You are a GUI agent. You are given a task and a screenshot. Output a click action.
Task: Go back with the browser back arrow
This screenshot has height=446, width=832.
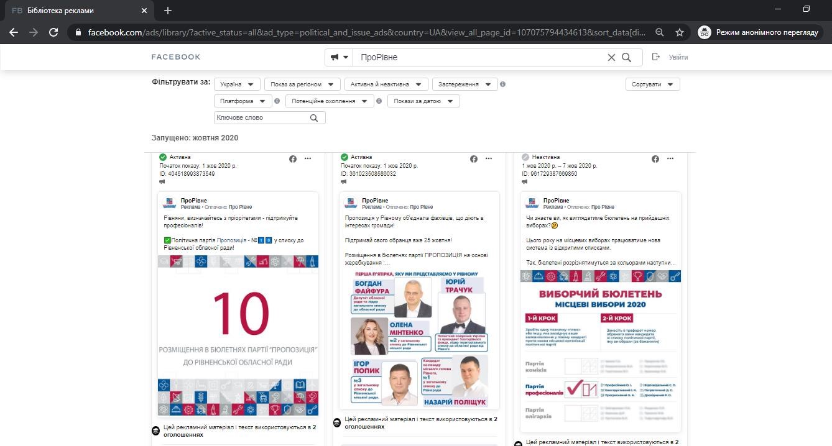14,32
